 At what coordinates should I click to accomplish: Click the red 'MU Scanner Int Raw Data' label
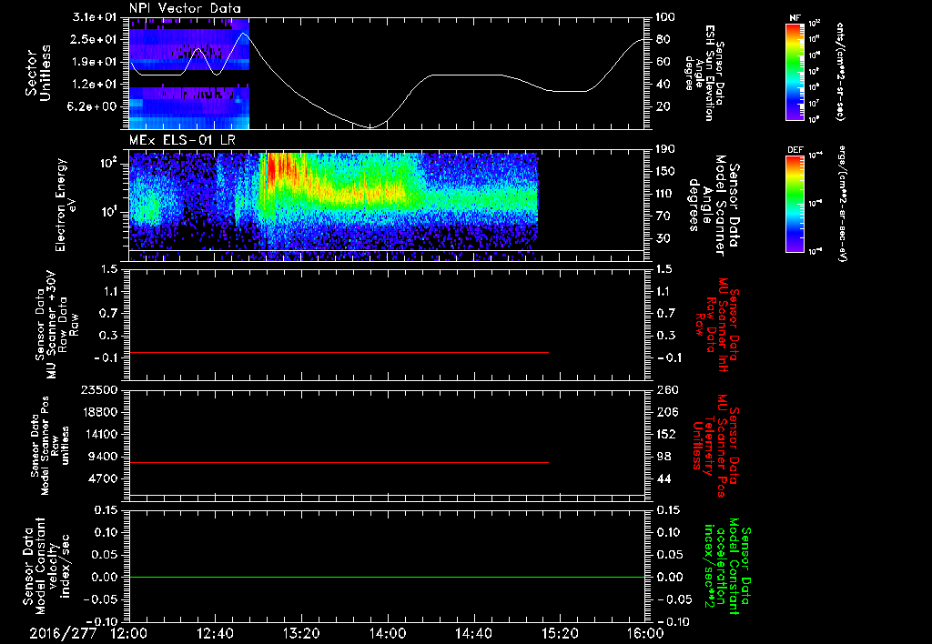click(717, 325)
